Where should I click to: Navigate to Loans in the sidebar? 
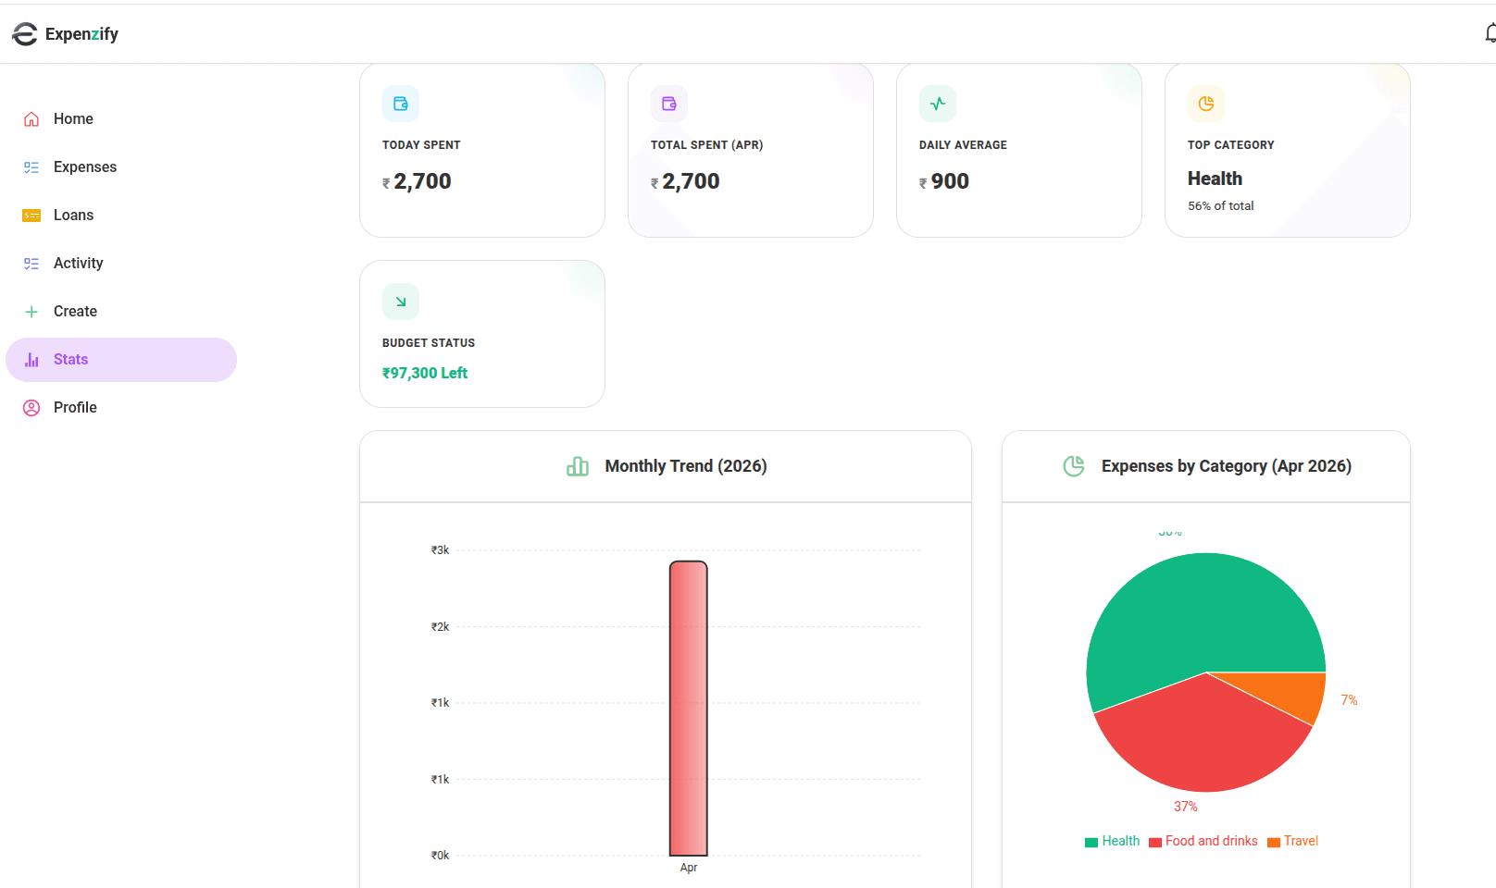pos(73,215)
